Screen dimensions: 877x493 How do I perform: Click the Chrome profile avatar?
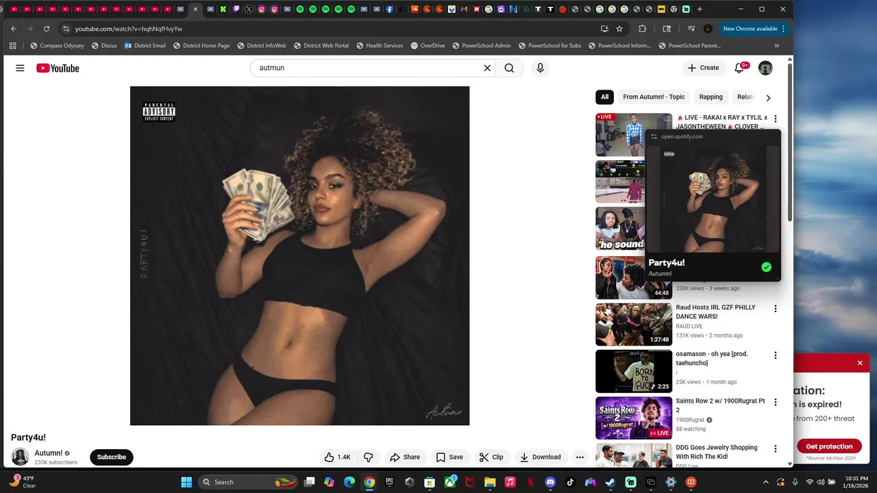pyautogui.click(x=708, y=29)
